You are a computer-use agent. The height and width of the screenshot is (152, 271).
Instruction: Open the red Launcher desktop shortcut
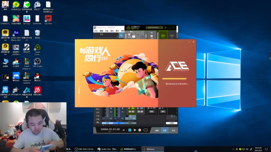pos(48,20)
